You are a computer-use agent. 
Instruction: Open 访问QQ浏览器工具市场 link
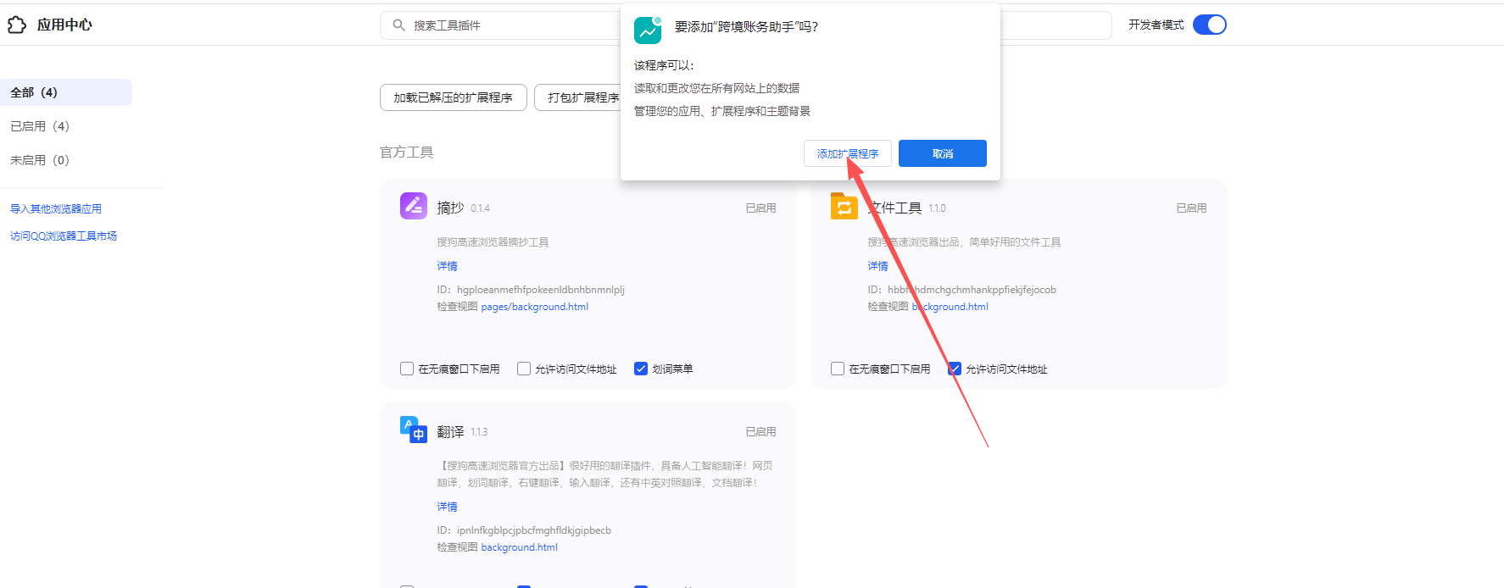point(64,236)
